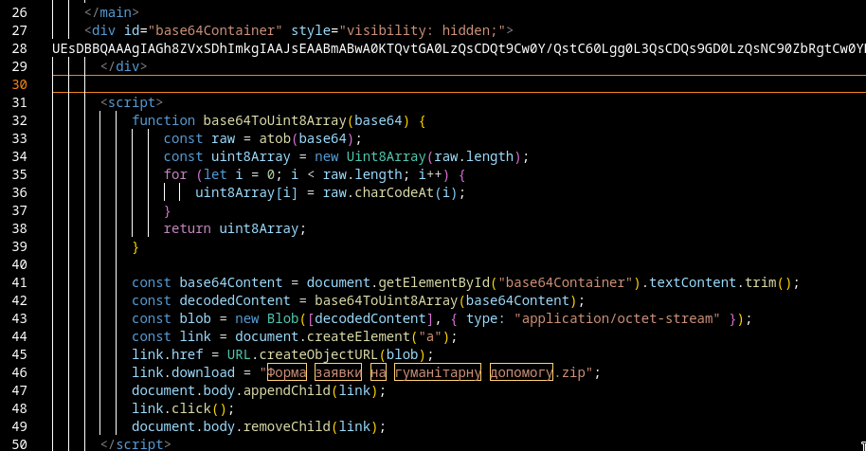Click the createObjectURL method call
Screen dimensions: 866x451
318,354
